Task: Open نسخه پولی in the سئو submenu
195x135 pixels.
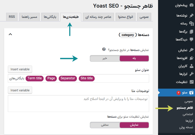Action: click(x=186, y=127)
